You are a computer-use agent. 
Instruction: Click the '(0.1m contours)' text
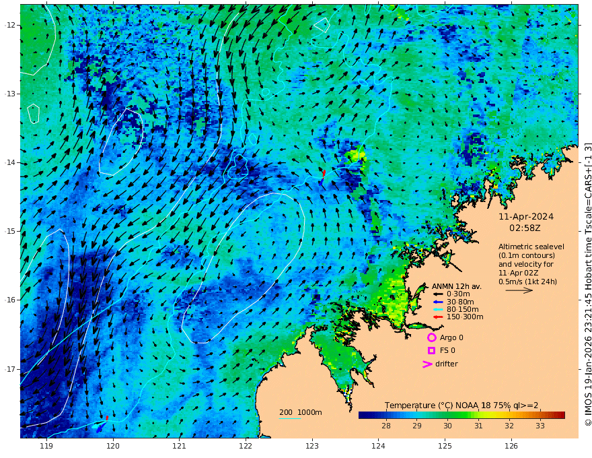(527, 256)
